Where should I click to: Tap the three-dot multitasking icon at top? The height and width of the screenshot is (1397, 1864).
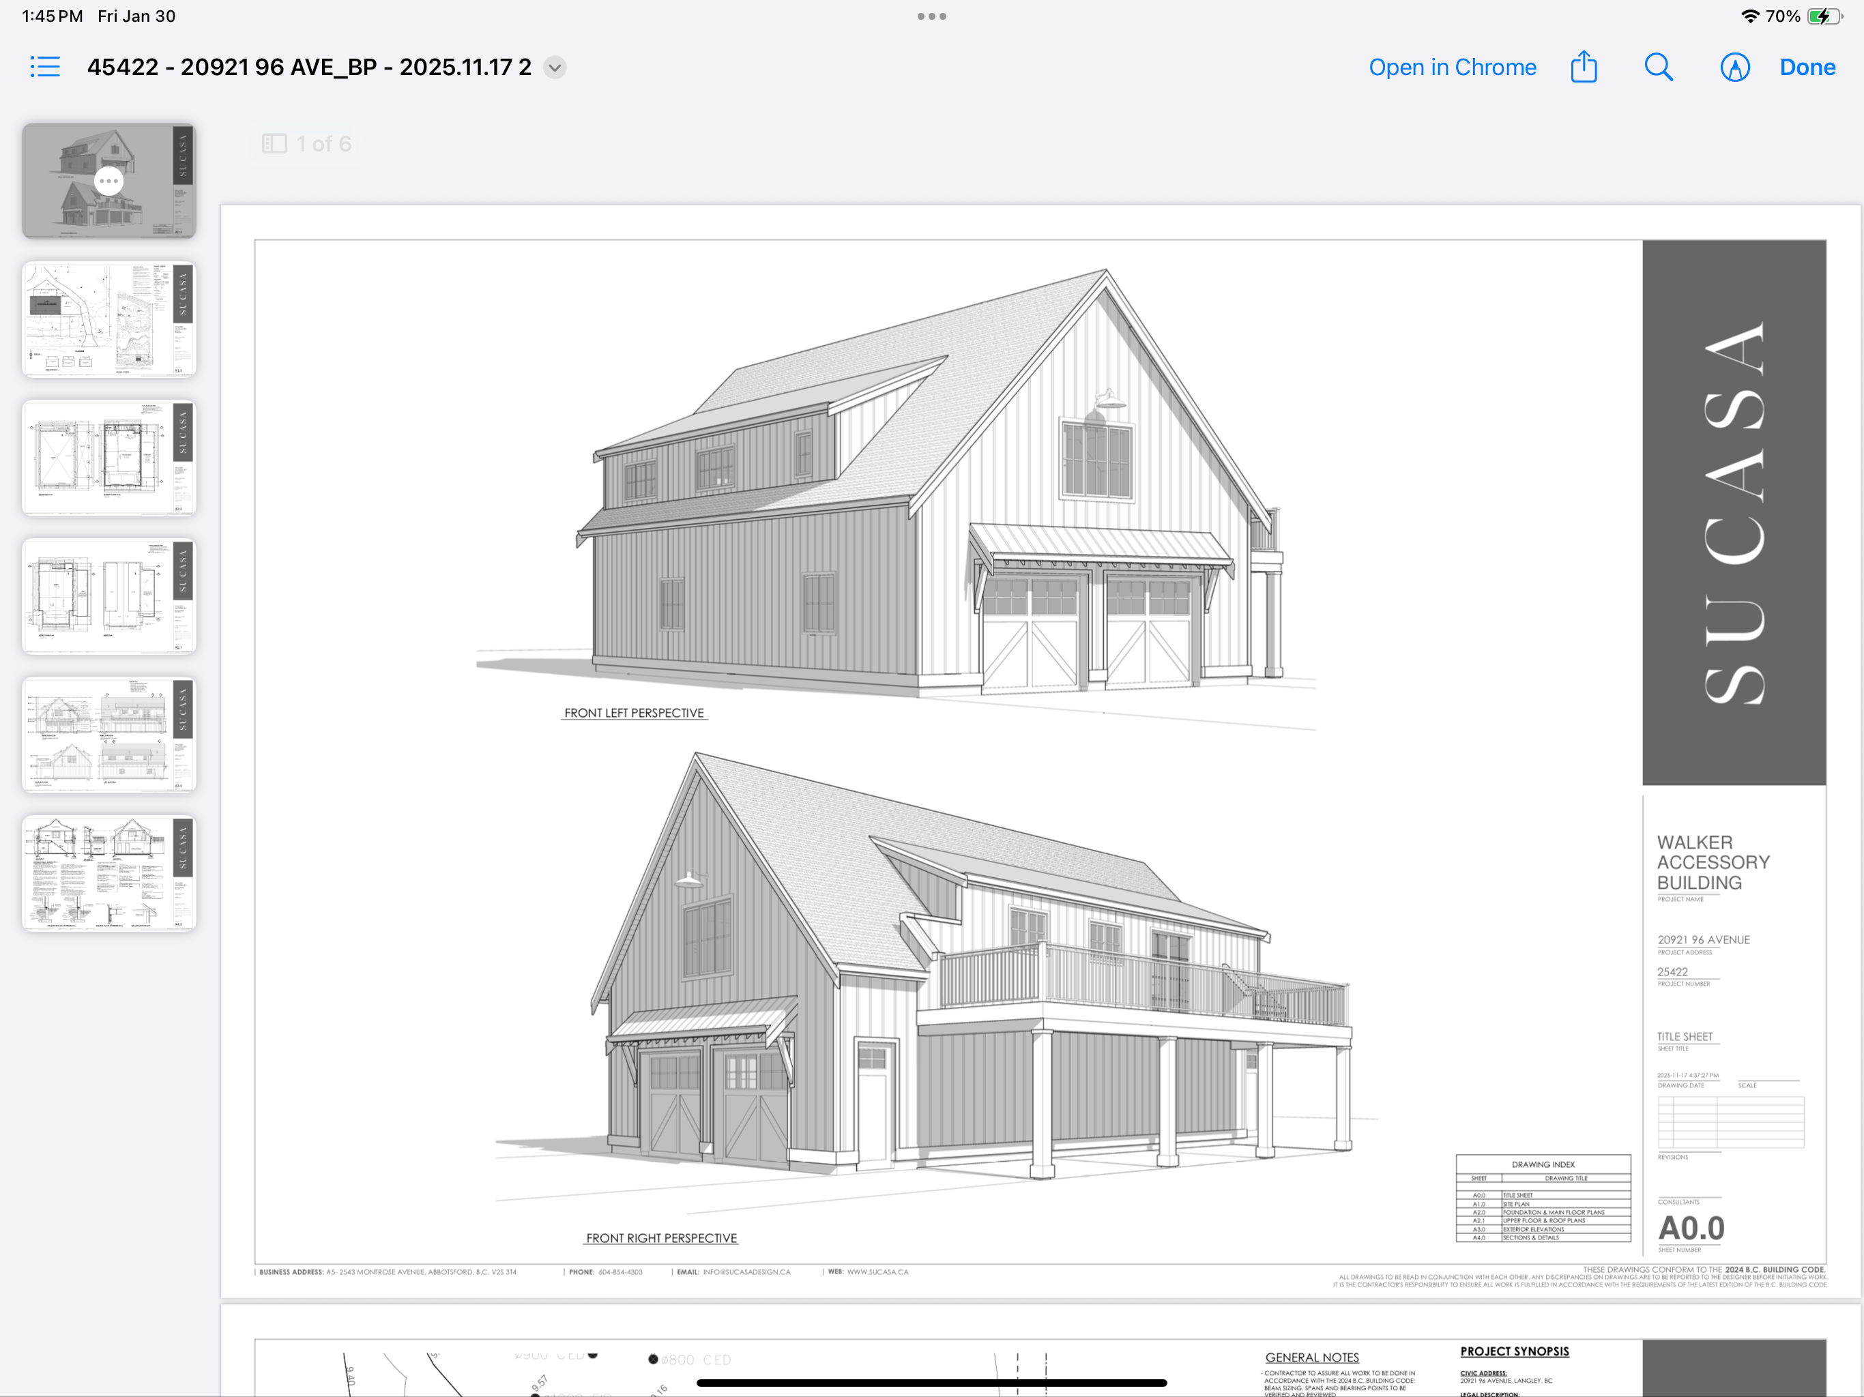[x=931, y=16]
